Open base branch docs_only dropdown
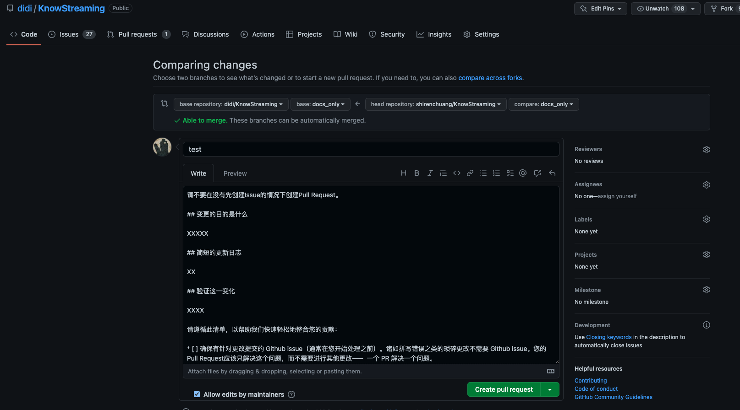Image resolution: width=740 pixels, height=410 pixels. pos(320,104)
